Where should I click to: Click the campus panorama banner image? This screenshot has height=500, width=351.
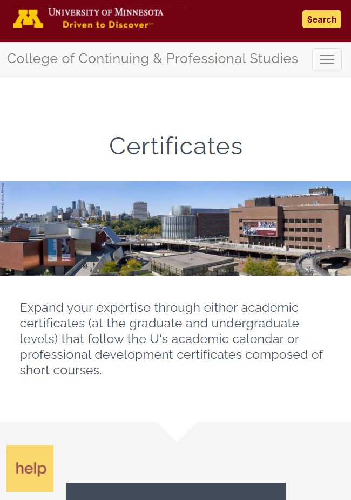(x=175, y=228)
